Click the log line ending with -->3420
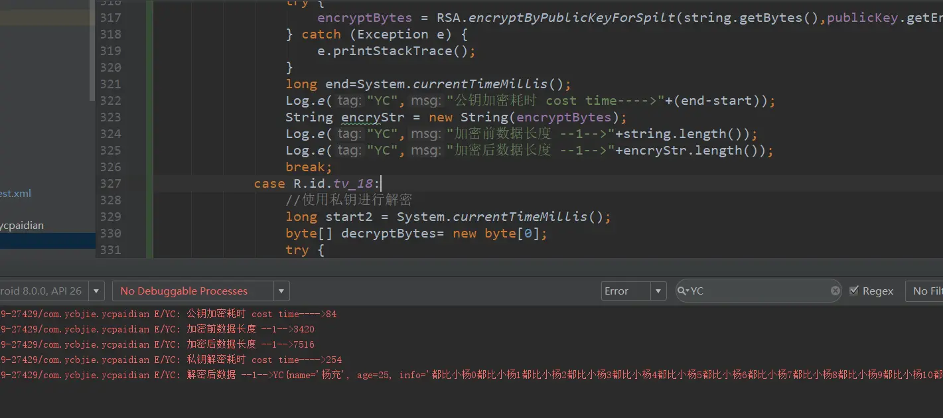The width and height of the screenshot is (943, 418). click(157, 329)
